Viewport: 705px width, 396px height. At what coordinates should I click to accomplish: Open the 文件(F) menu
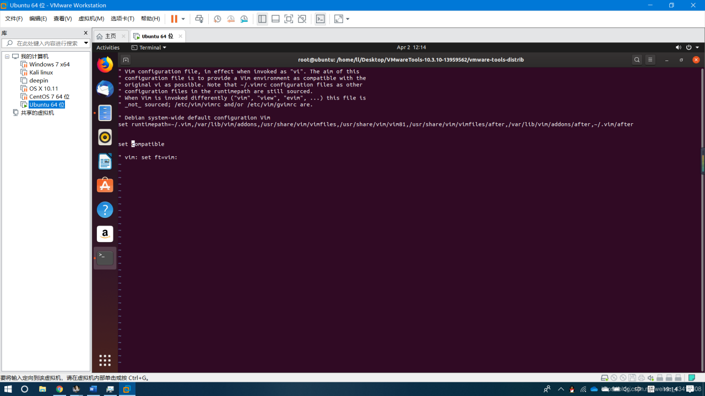coord(14,19)
